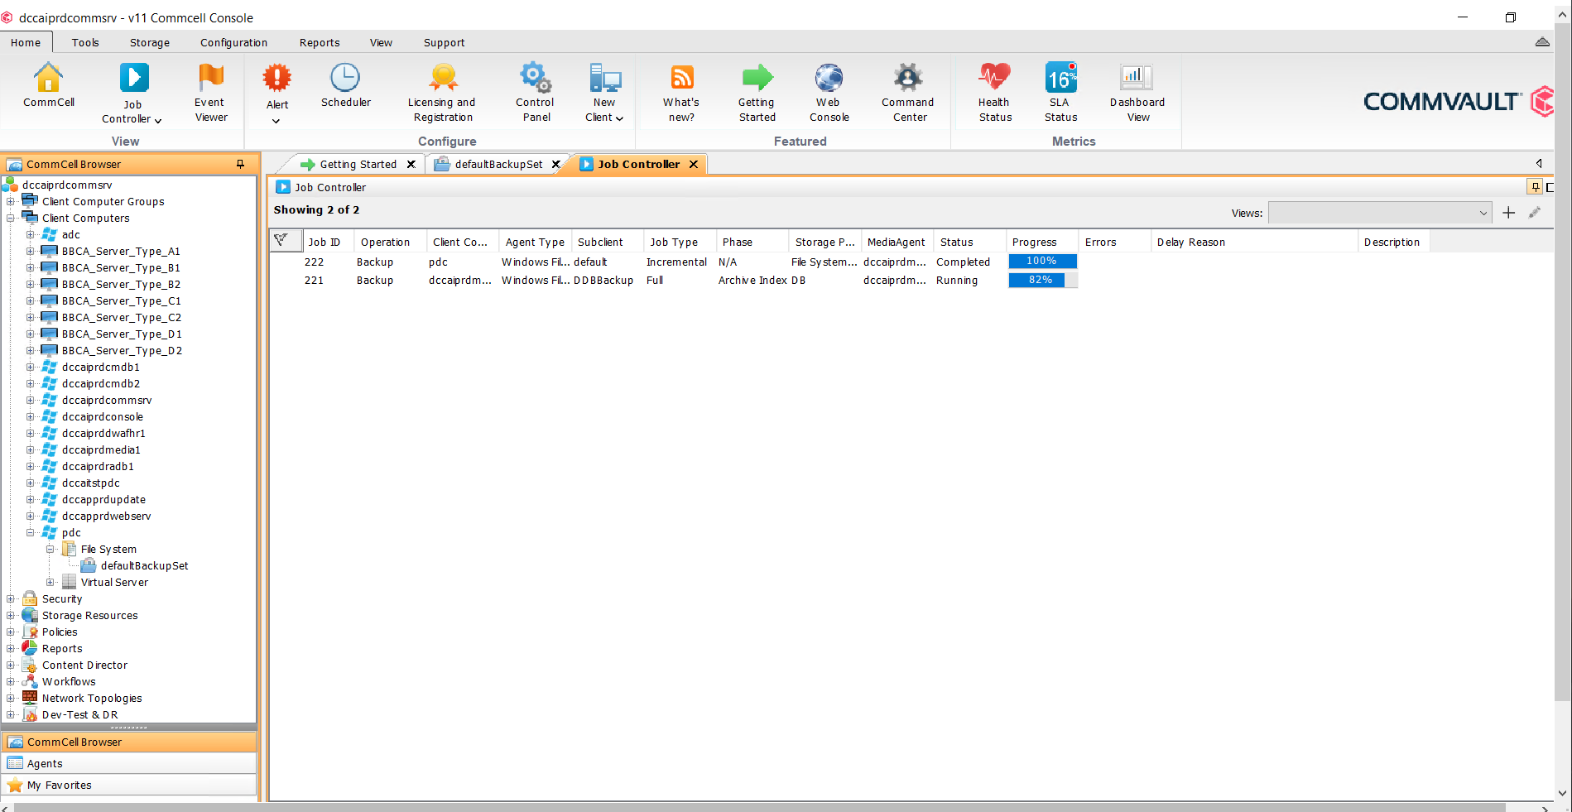1572x812 pixels.
Task: Collapse the pdc client node
Action: pos(31,532)
